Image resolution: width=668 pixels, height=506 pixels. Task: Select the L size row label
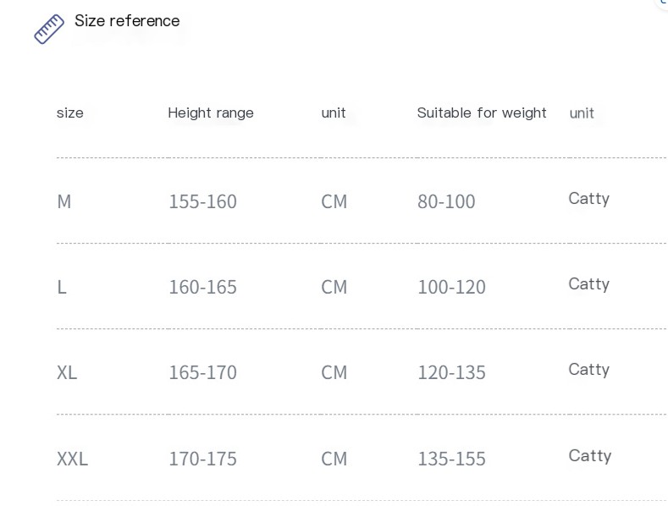point(62,287)
